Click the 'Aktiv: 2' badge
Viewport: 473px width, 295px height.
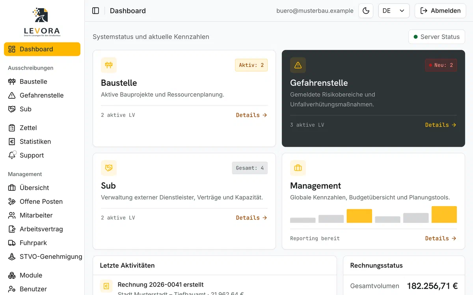(x=251, y=65)
